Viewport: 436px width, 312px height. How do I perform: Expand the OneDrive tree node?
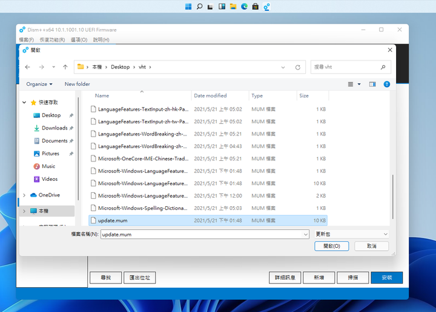(24, 195)
